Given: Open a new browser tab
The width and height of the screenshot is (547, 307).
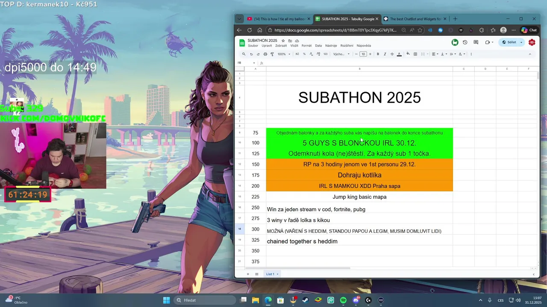Looking at the screenshot, I should [x=455, y=19].
